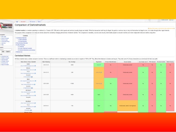
Task: Switch to the discussion tab
Action: [x=23, y=21]
